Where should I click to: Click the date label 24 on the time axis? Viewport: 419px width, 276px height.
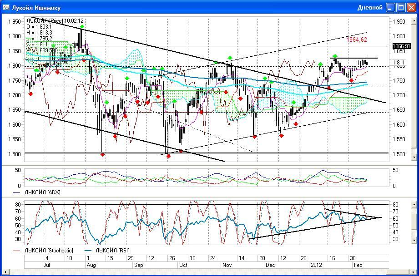pyautogui.click(x=213, y=258)
